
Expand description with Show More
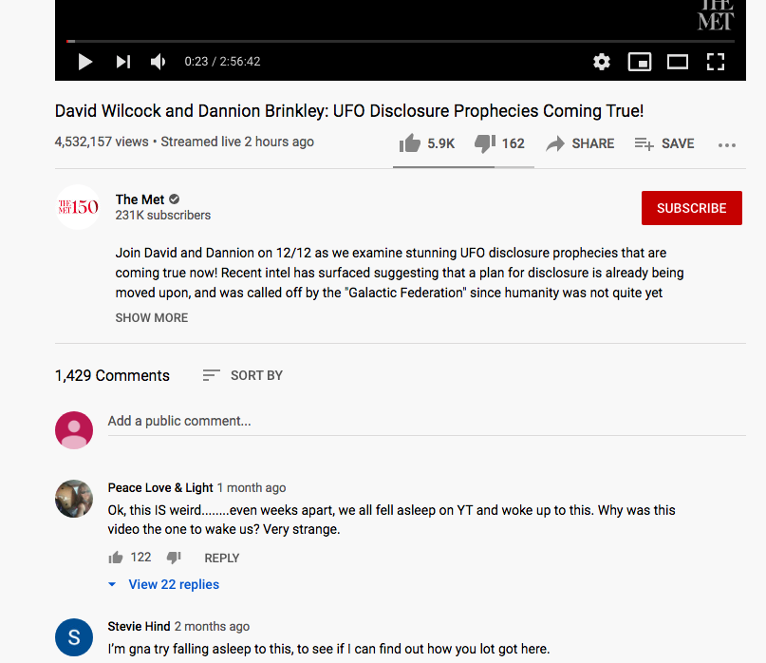152,318
